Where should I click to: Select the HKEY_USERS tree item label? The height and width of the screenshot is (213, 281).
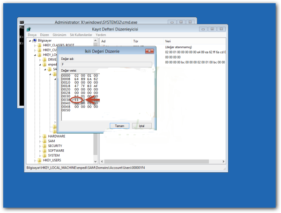52,160
